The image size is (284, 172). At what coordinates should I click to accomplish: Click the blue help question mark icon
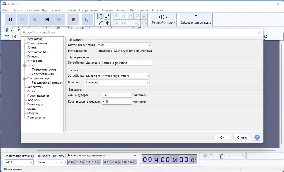[x=257, y=137]
